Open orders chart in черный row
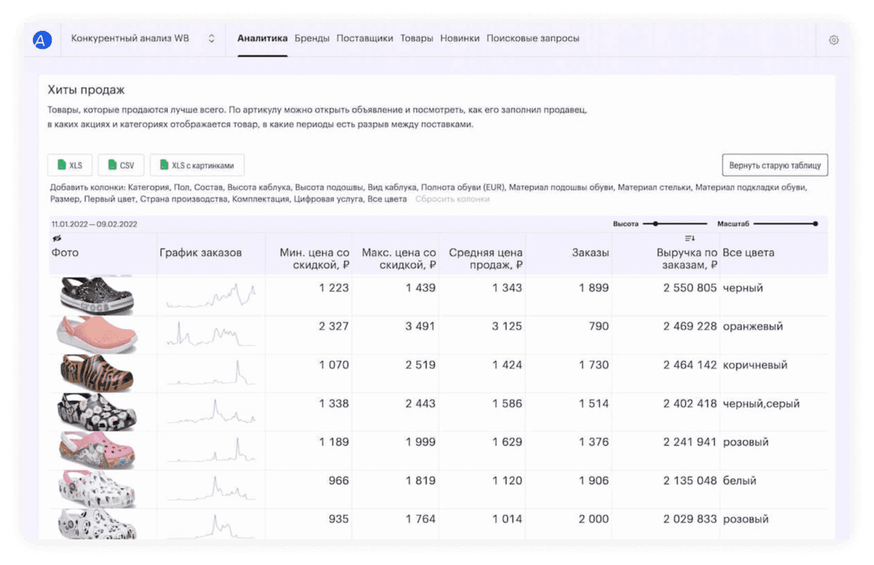This screenshot has width=874, height=565. tap(210, 296)
